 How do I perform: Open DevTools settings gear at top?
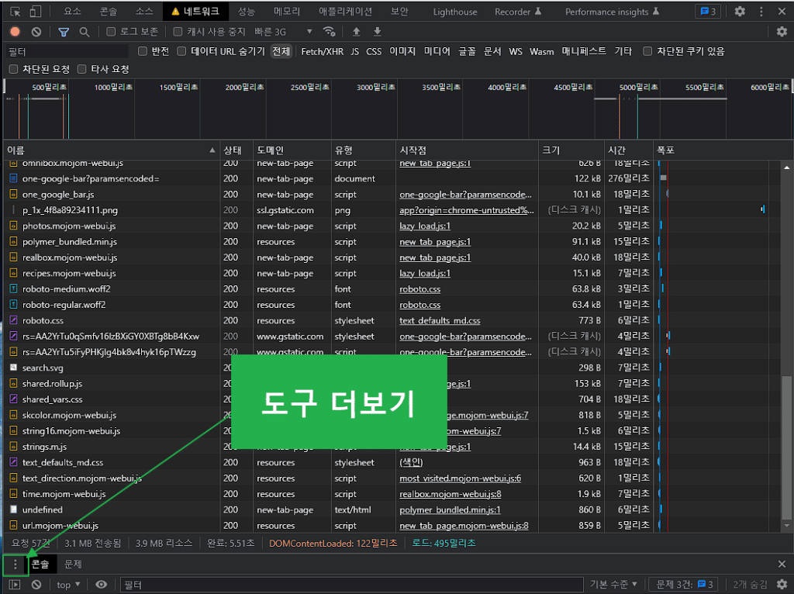coord(740,11)
